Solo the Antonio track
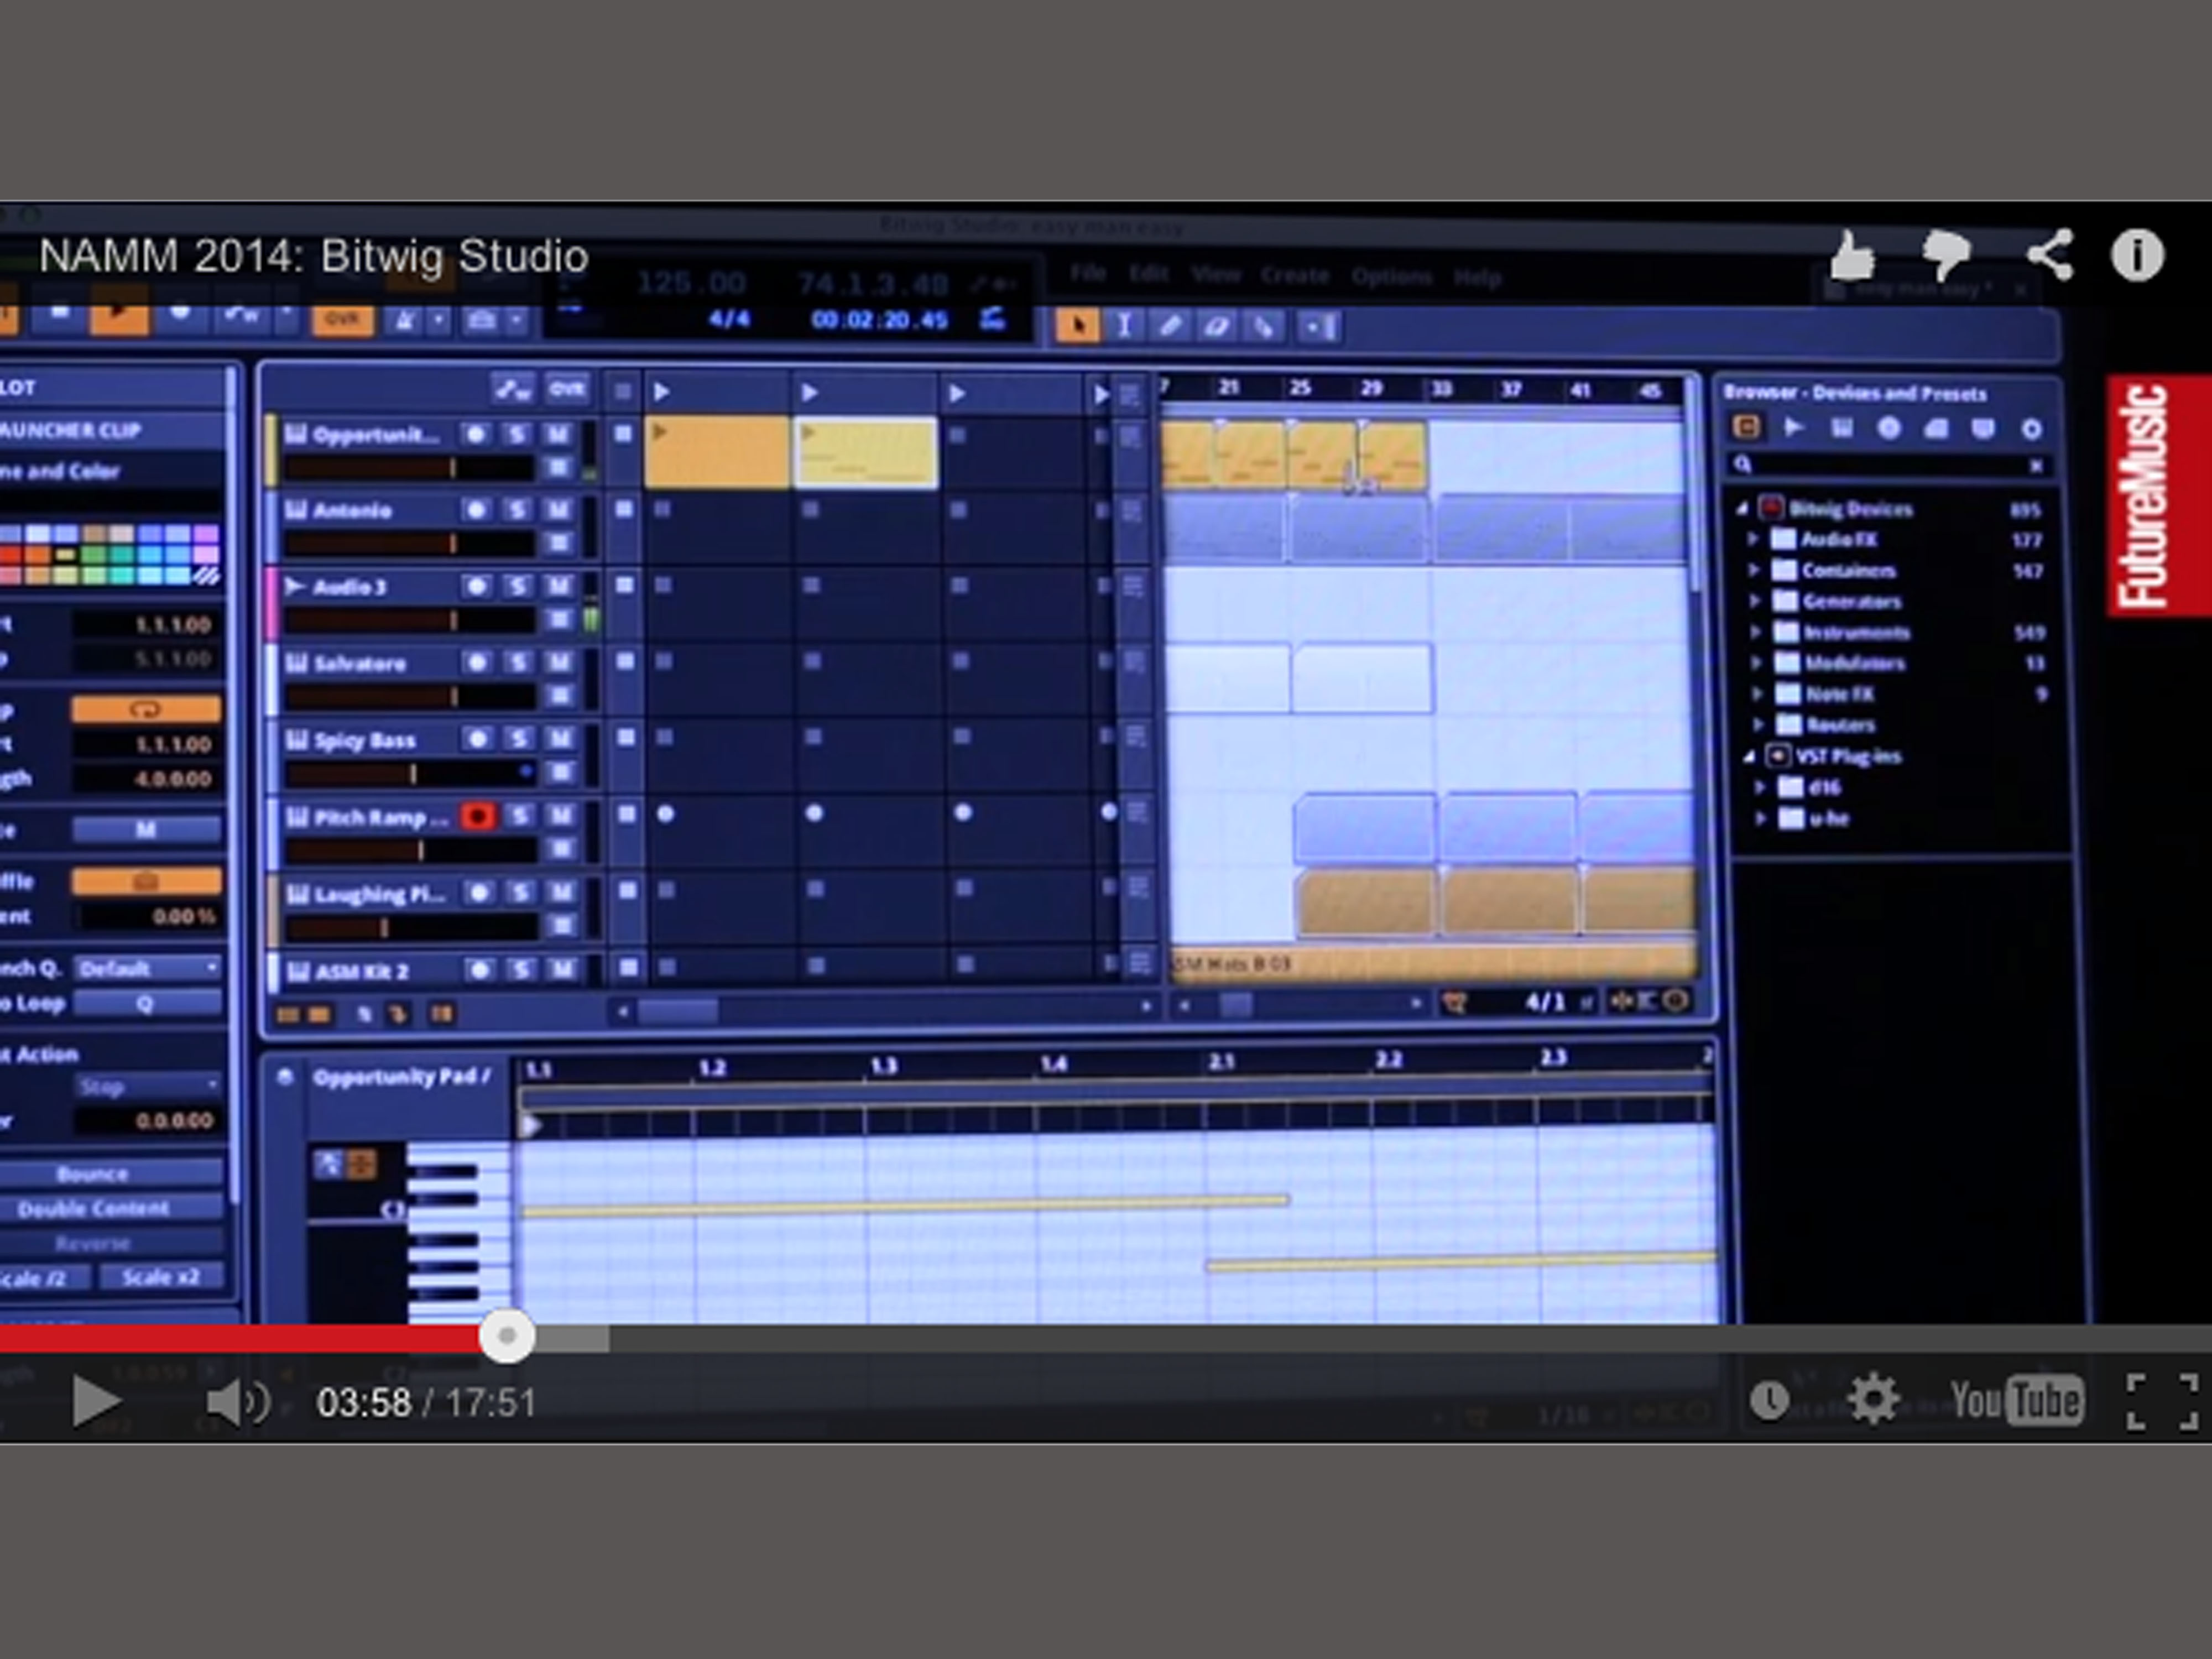Image resolution: width=2212 pixels, height=1659 pixels. click(517, 510)
